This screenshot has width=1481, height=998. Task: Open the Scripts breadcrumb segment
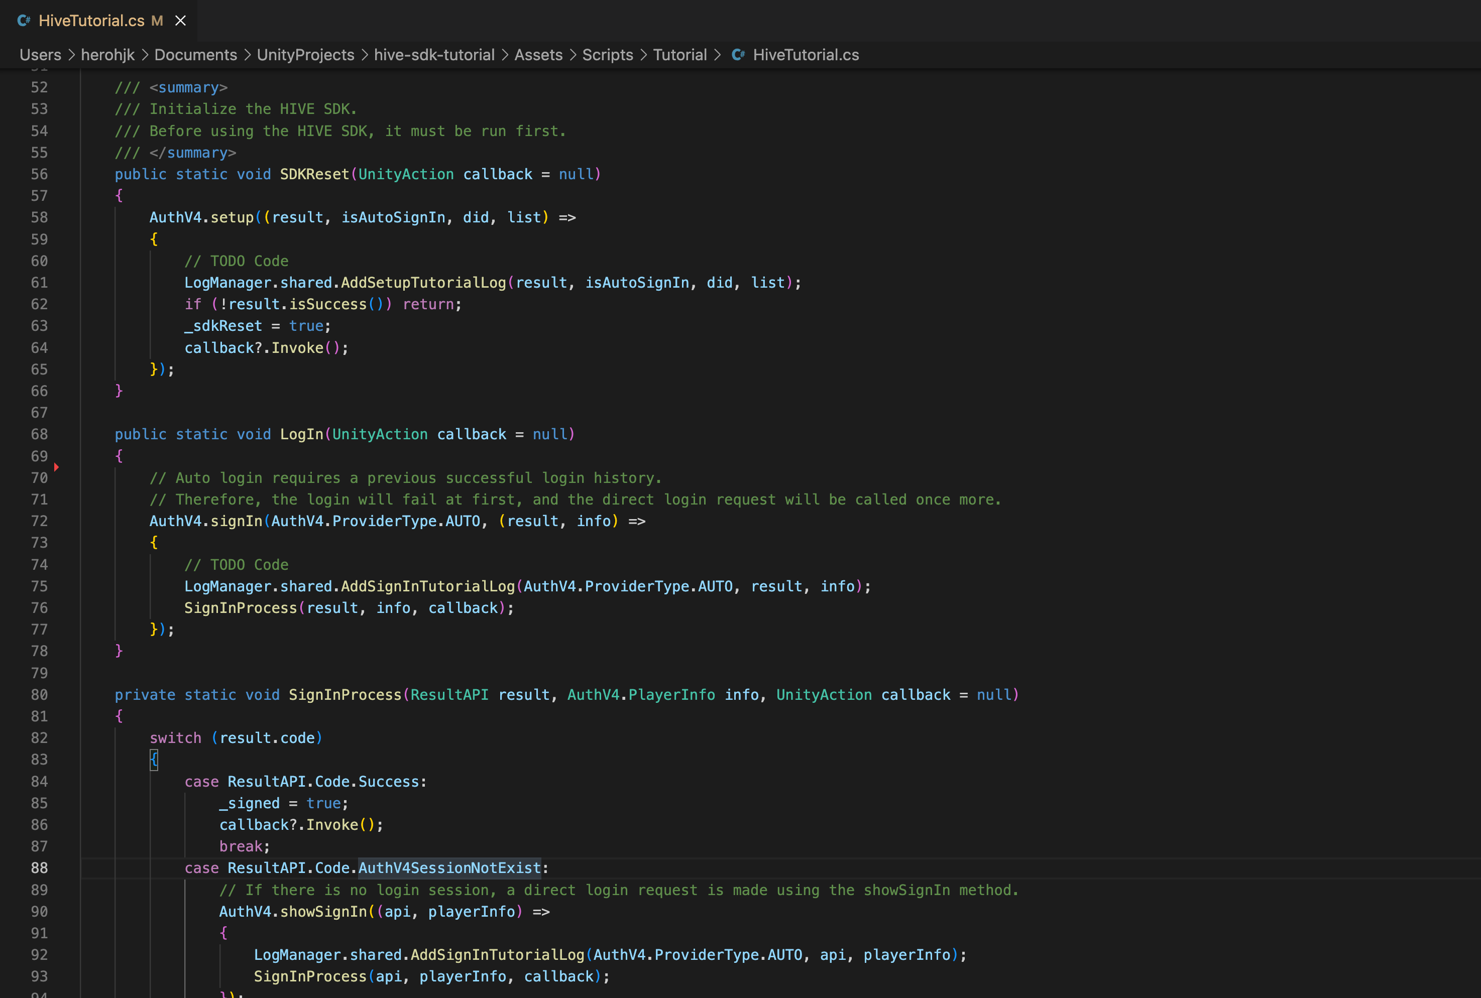coord(608,55)
